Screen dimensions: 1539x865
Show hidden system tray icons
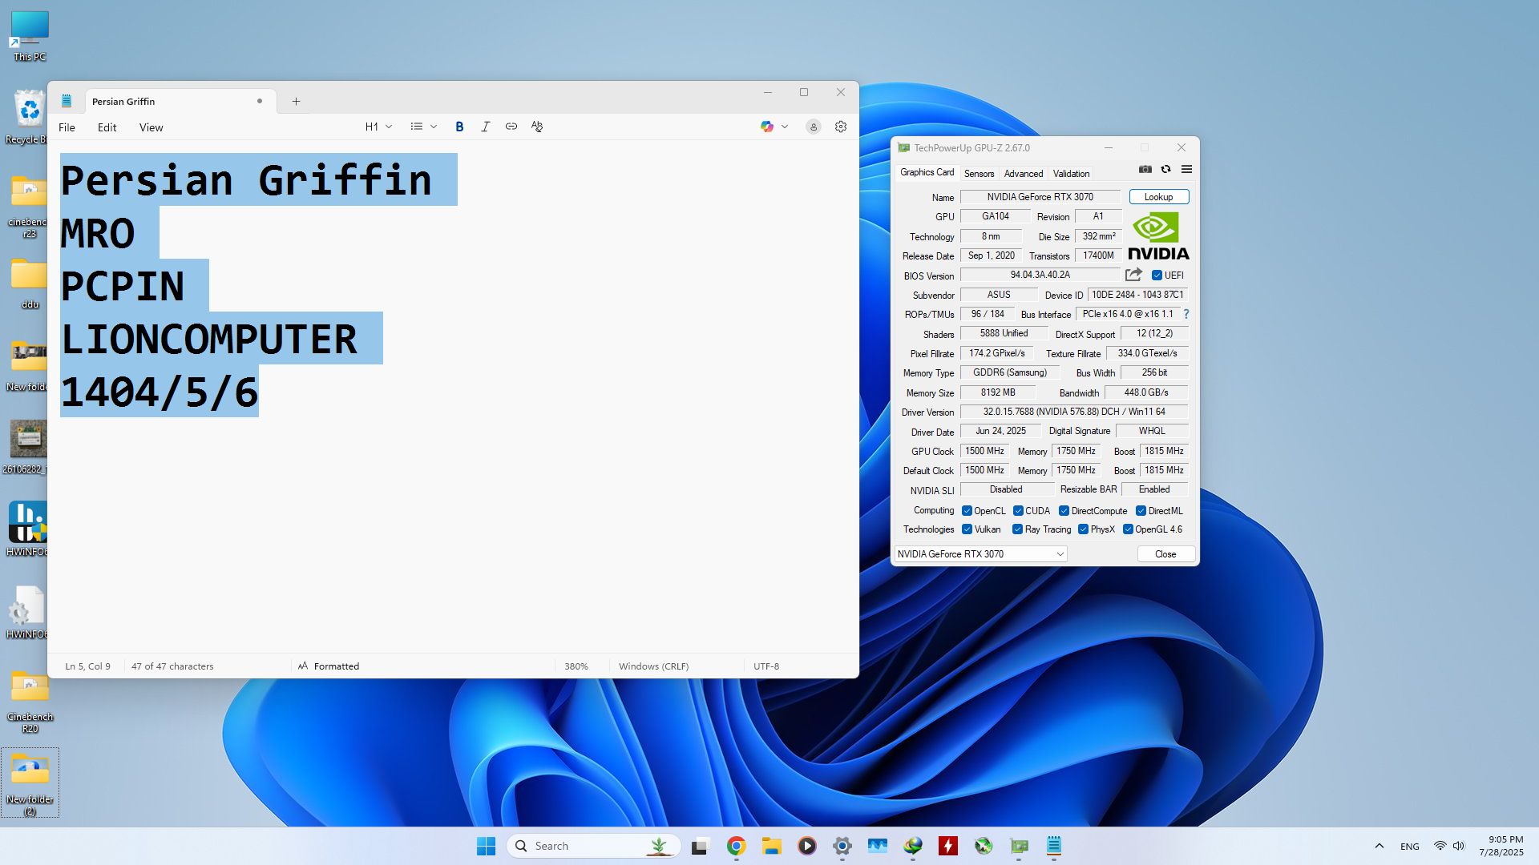pos(1379,846)
